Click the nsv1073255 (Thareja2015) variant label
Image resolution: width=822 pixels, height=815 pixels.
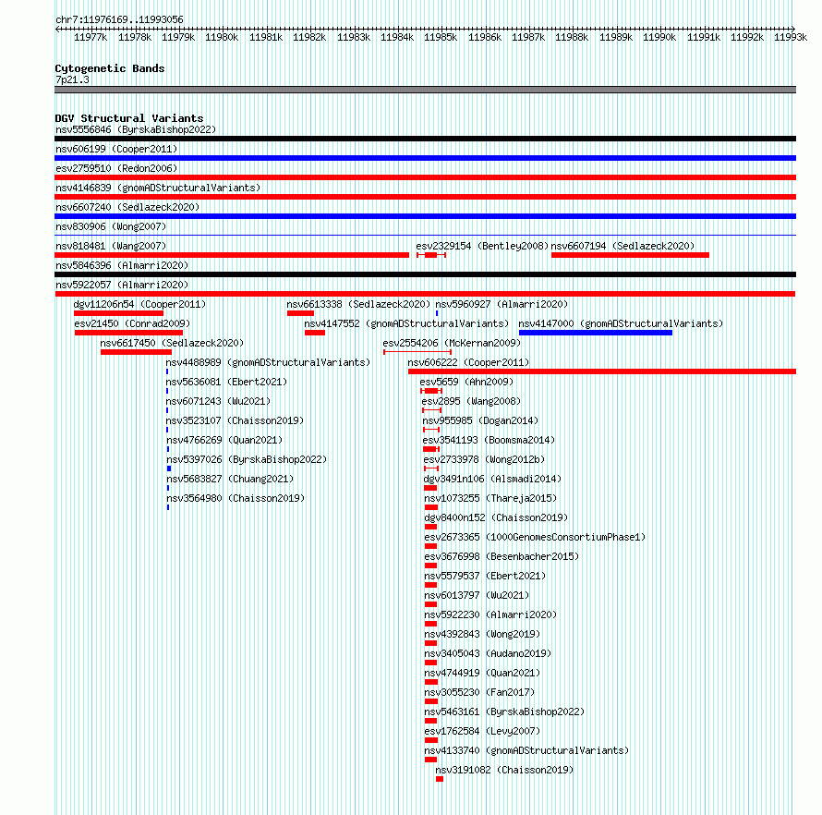(x=490, y=498)
